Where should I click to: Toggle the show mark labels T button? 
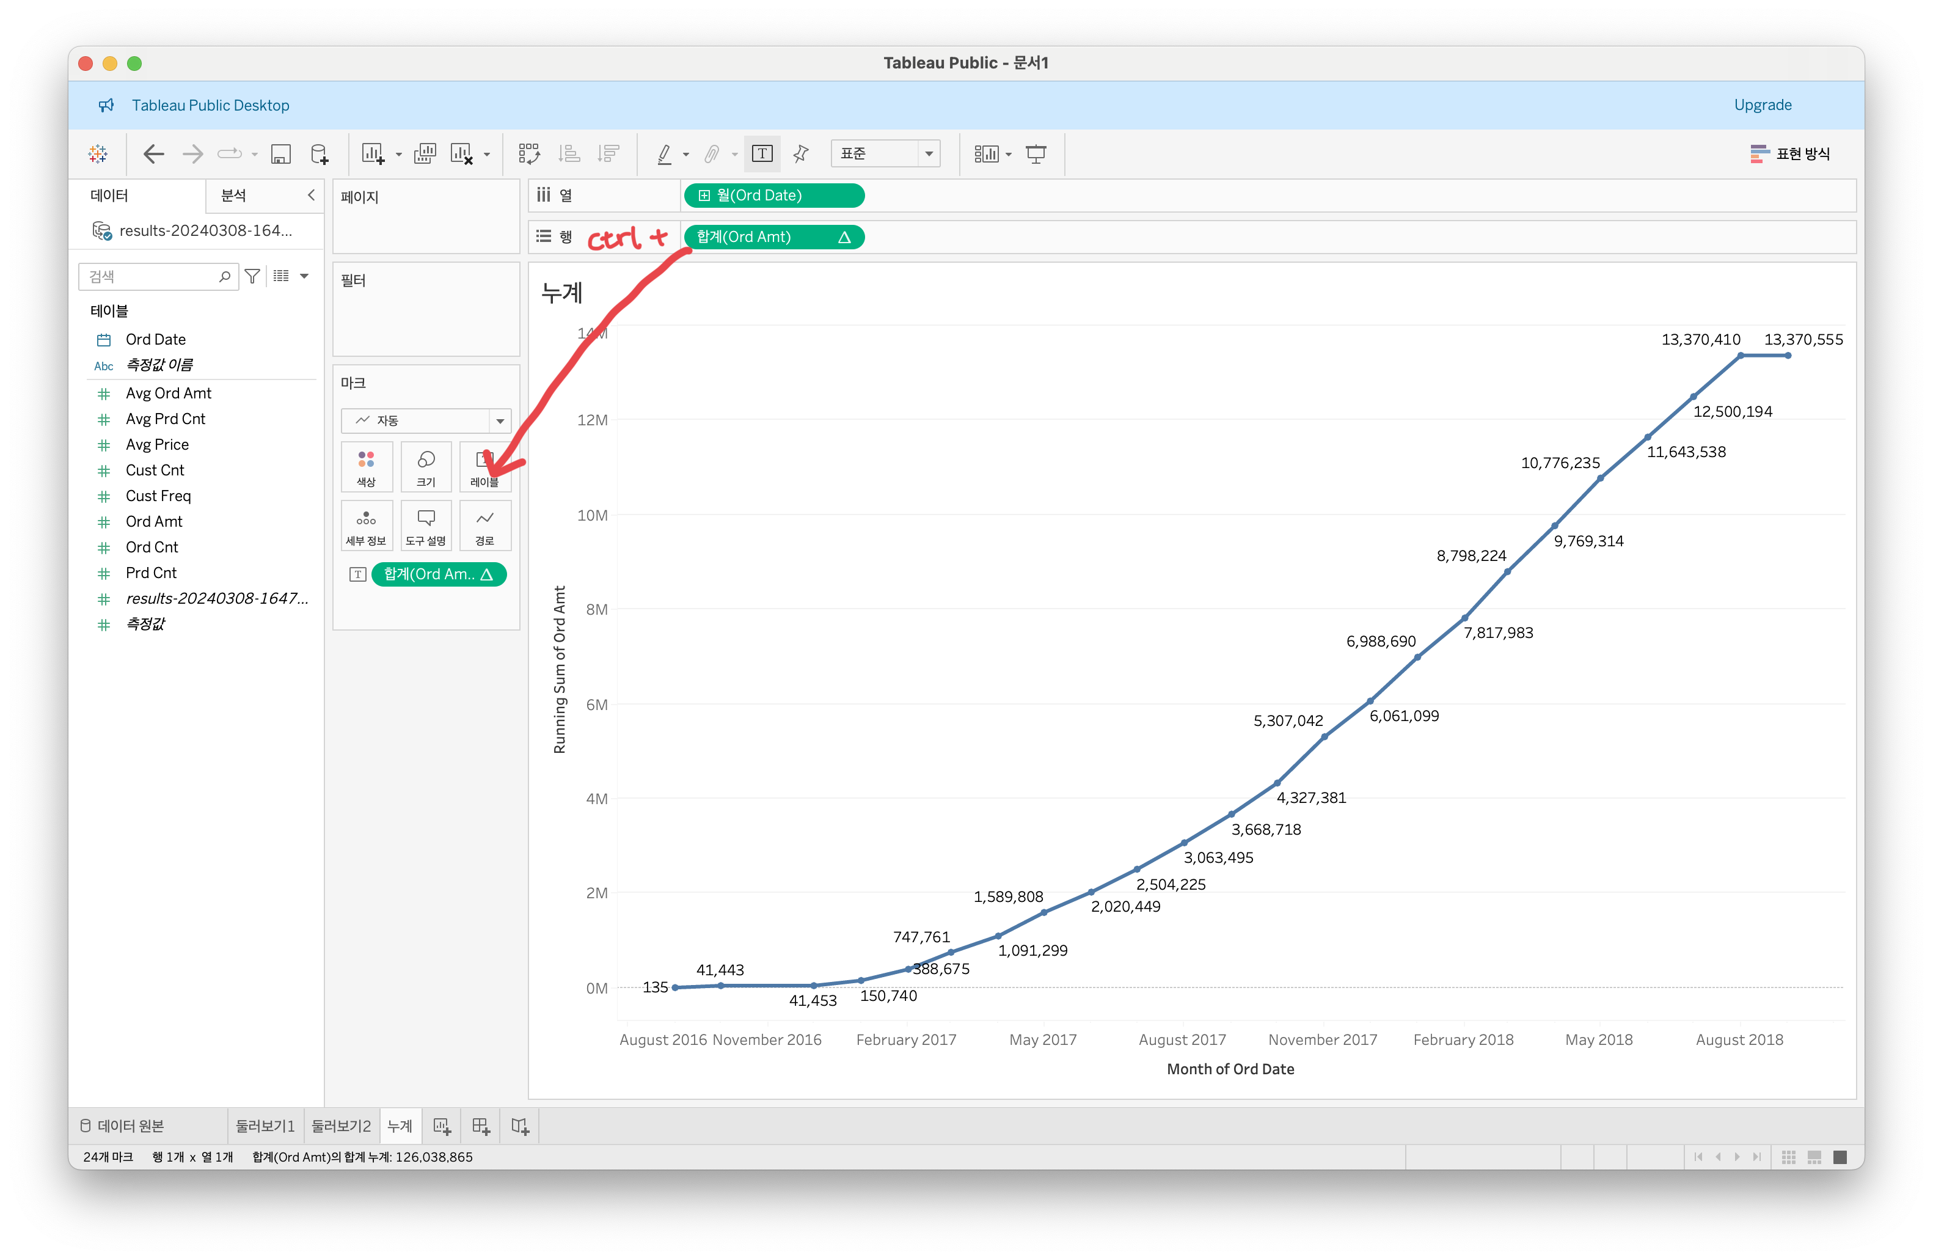[762, 155]
